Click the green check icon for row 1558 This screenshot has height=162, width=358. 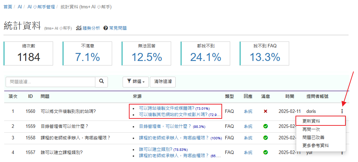265,138
